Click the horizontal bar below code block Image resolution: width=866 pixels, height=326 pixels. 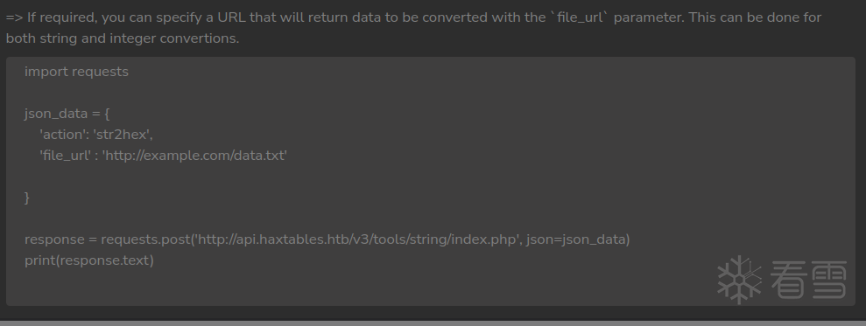click(x=433, y=323)
